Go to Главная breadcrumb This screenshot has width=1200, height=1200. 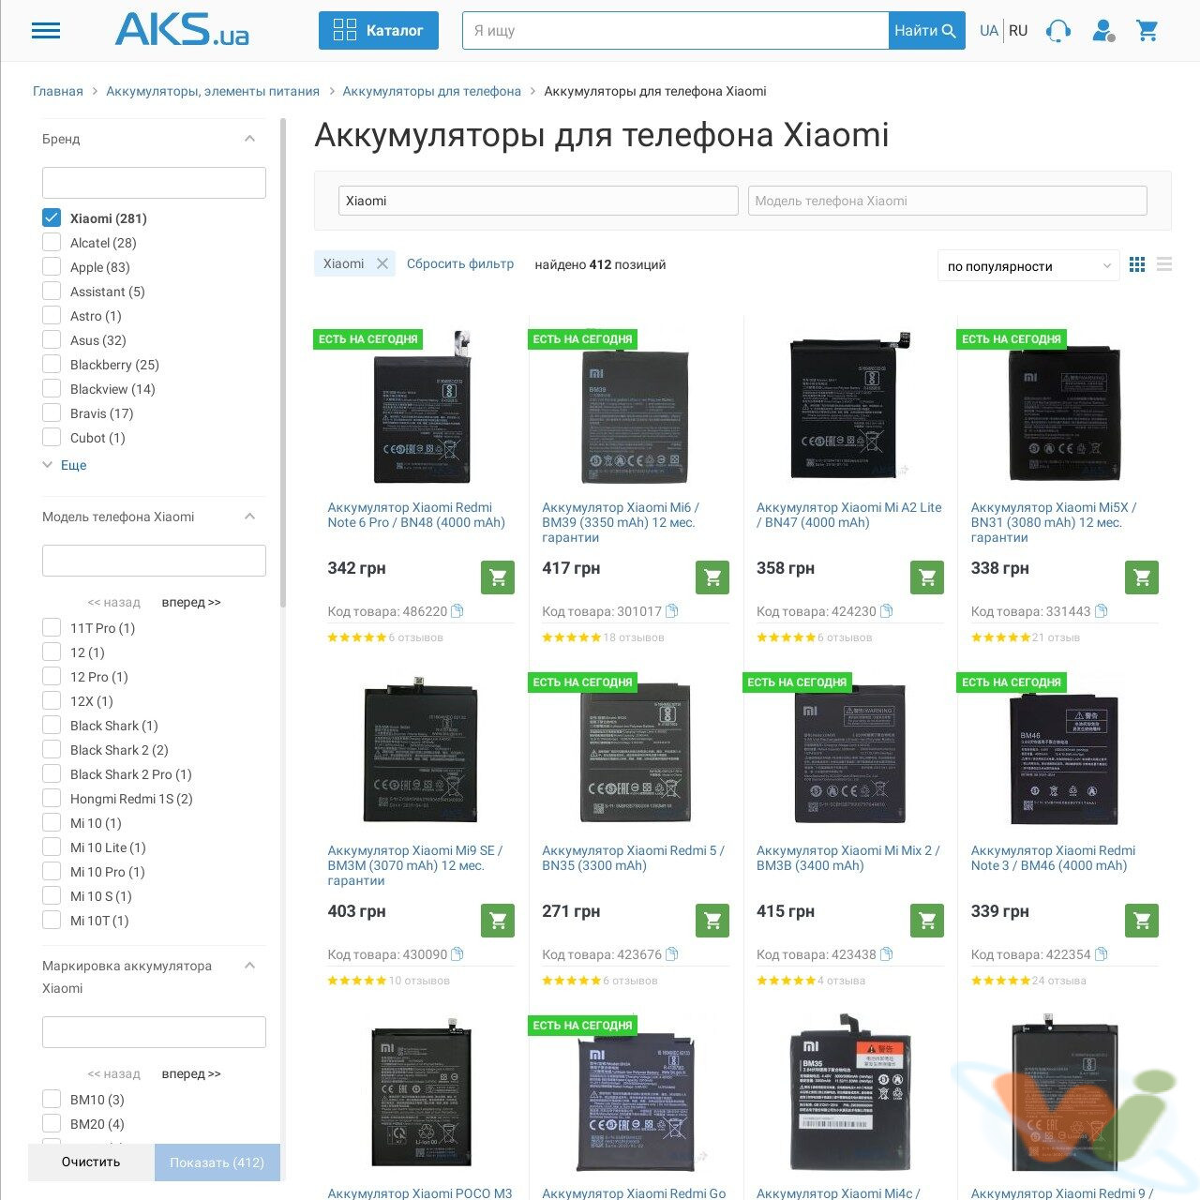click(58, 91)
